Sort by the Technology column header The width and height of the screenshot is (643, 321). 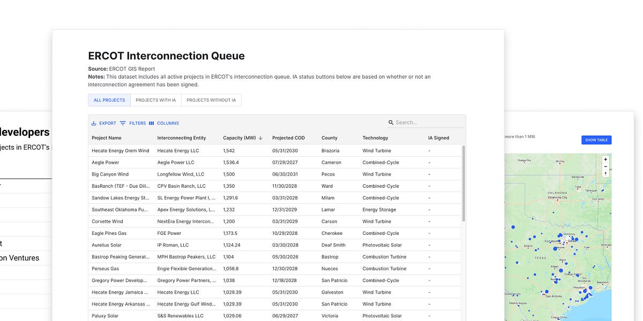coord(375,138)
